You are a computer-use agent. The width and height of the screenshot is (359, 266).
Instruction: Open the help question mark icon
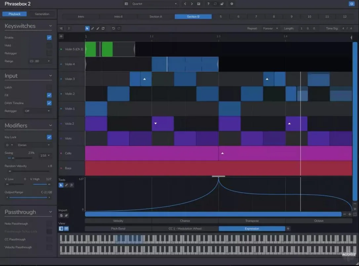[209, 4]
